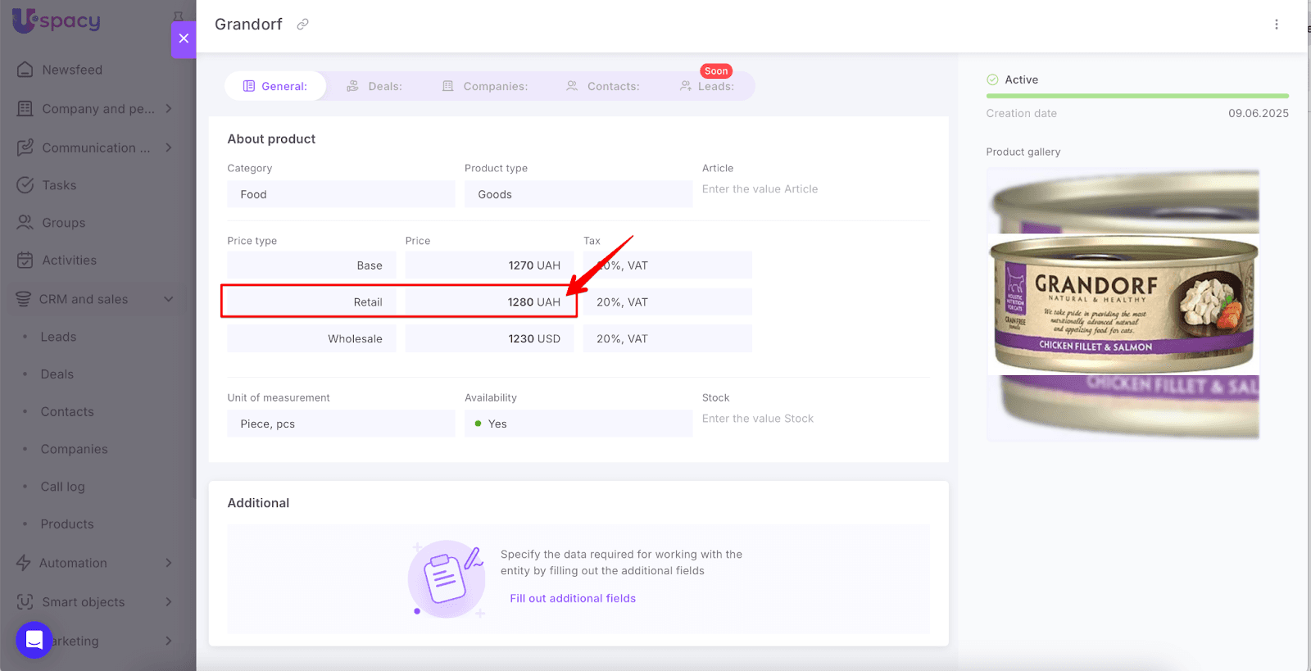
Task: Click Fill out additional fields link
Action: 573,599
